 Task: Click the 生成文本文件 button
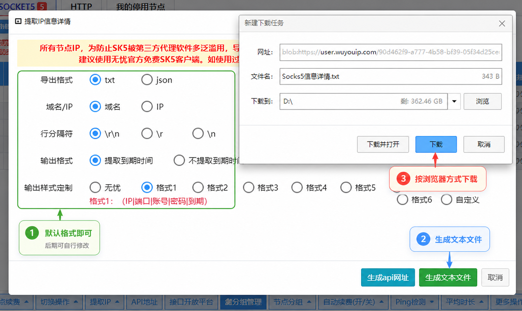point(448,277)
